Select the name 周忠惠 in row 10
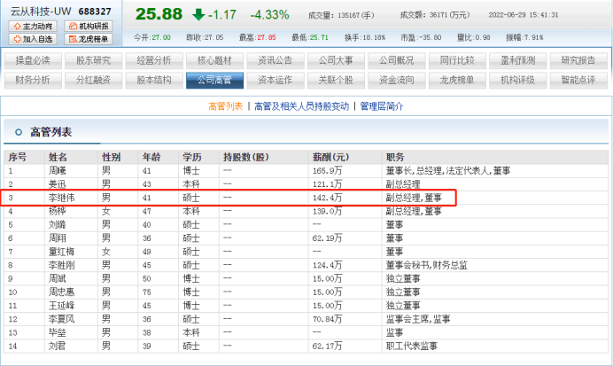613x366 pixels. point(61,292)
